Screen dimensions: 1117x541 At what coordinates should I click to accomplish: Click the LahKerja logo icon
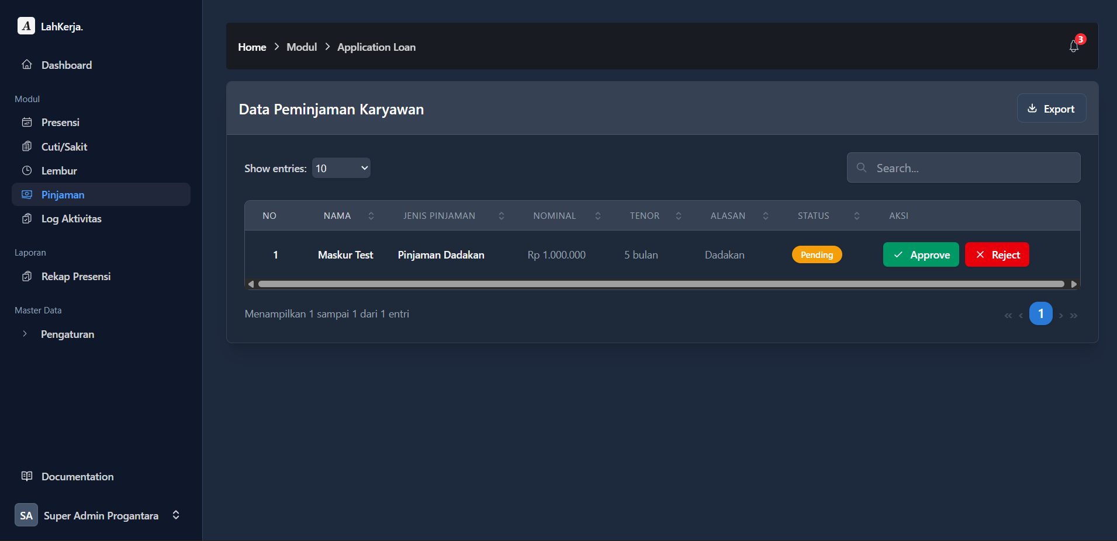pyautogui.click(x=26, y=26)
